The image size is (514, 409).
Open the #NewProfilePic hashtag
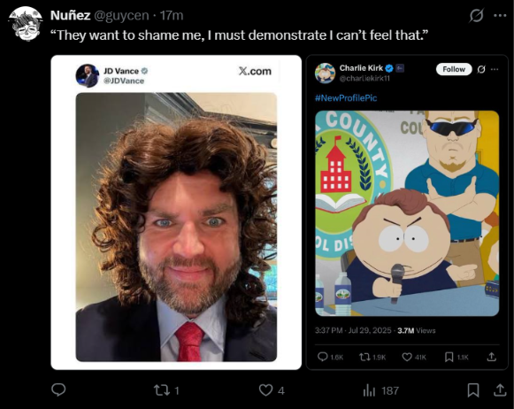(x=346, y=97)
